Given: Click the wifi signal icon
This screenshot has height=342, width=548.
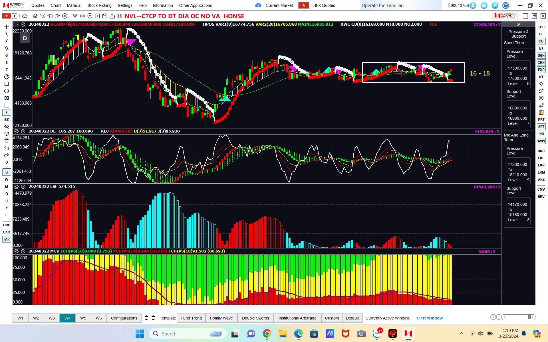Looking at the screenshot, I should pyautogui.click(x=75, y=16).
